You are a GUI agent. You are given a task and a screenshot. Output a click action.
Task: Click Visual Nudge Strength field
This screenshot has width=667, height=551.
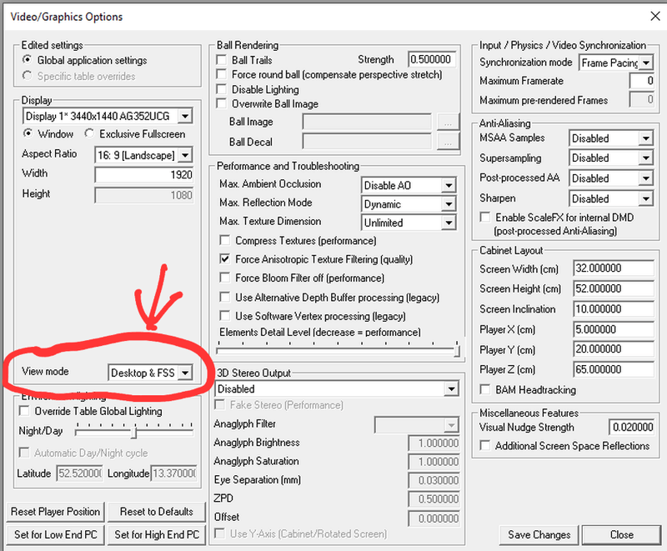coord(632,428)
